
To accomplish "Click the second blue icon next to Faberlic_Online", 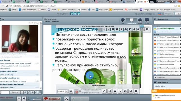I will click(75, 14).
